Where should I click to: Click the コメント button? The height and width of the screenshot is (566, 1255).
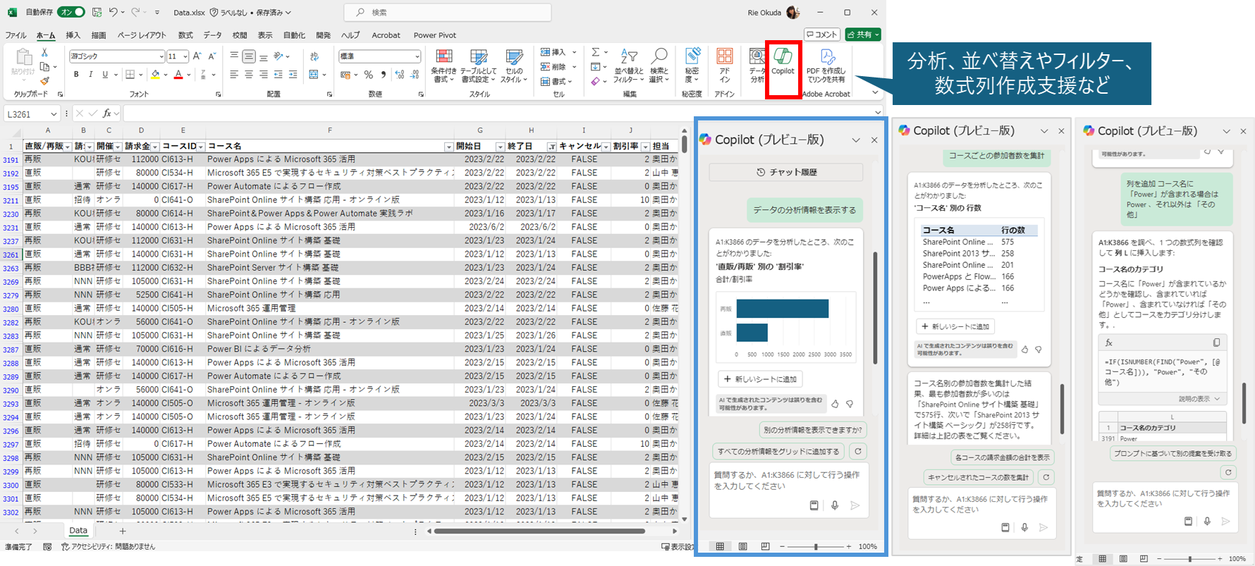click(823, 35)
